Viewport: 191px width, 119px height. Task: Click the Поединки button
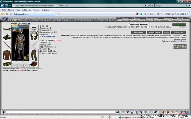tap(138, 32)
